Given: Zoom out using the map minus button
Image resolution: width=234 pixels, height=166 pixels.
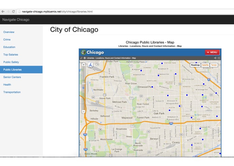Looking at the screenshot, I should click(x=83, y=112).
